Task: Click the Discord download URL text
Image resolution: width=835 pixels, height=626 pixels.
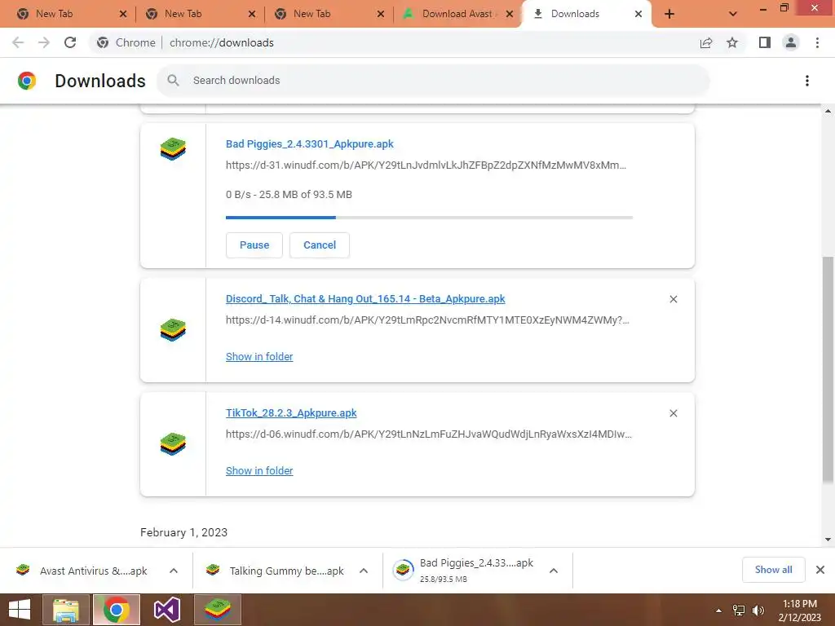Action: 427,320
